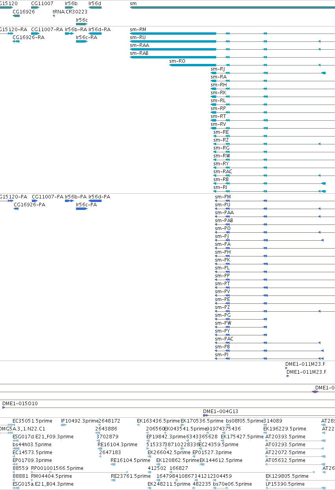Select transcript sm-RP
Image resolution: width=335 pixels, height=490 pixels.
tap(273, 112)
